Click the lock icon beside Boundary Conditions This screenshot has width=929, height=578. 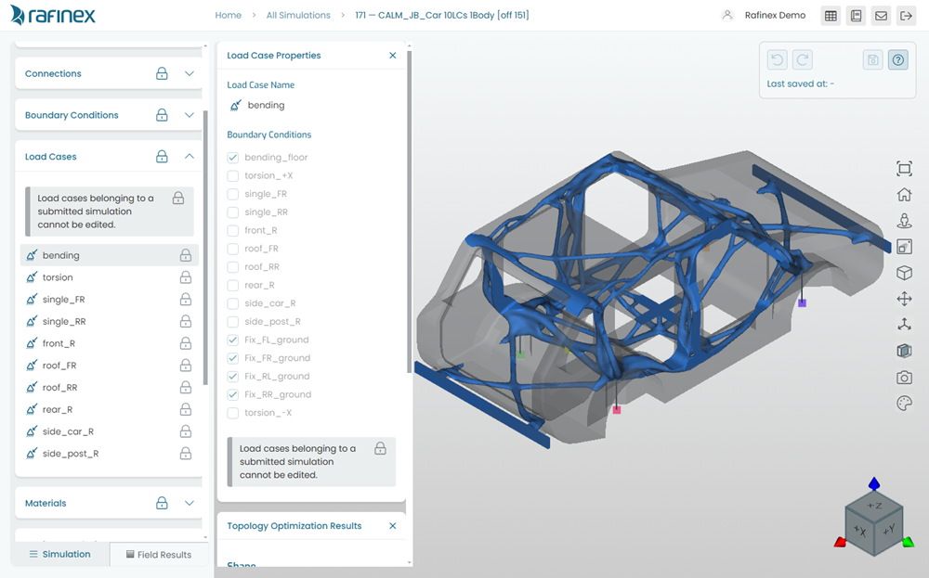(162, 115)
